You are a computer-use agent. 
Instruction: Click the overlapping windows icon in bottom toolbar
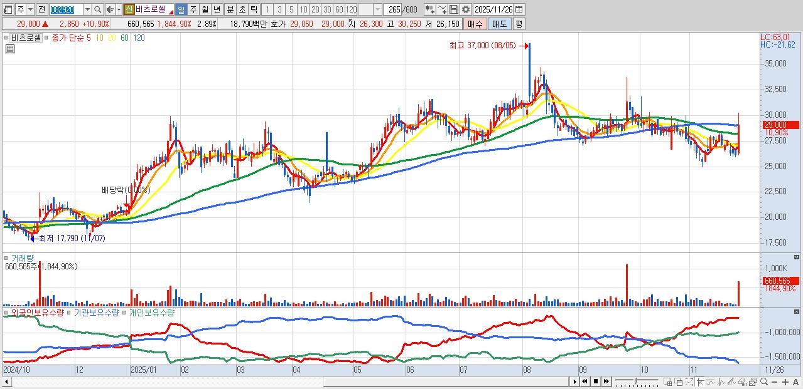679,381
